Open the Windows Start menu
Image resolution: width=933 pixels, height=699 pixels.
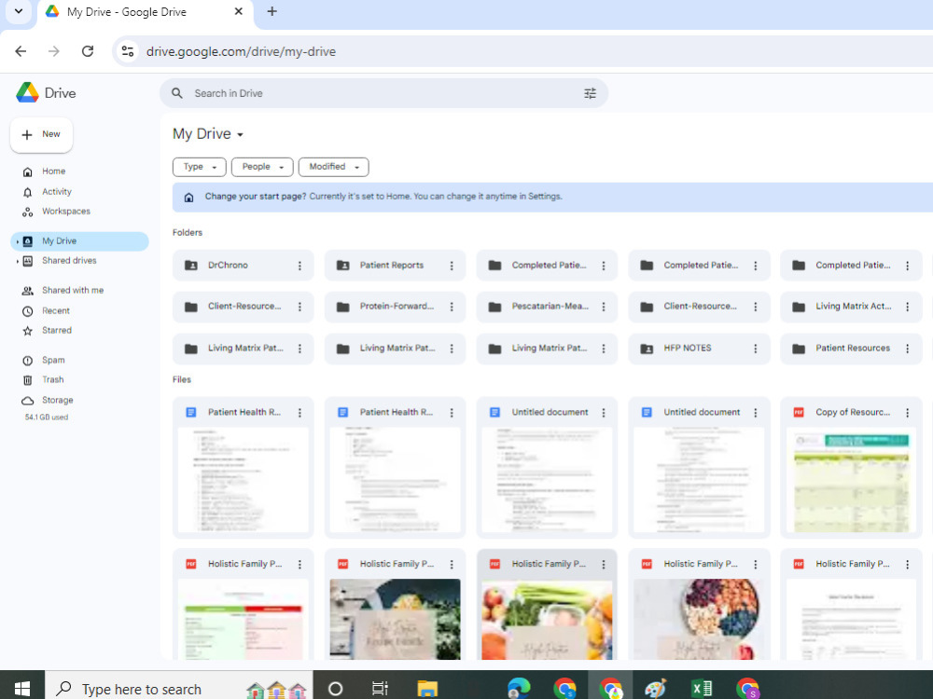pos(22,689)
